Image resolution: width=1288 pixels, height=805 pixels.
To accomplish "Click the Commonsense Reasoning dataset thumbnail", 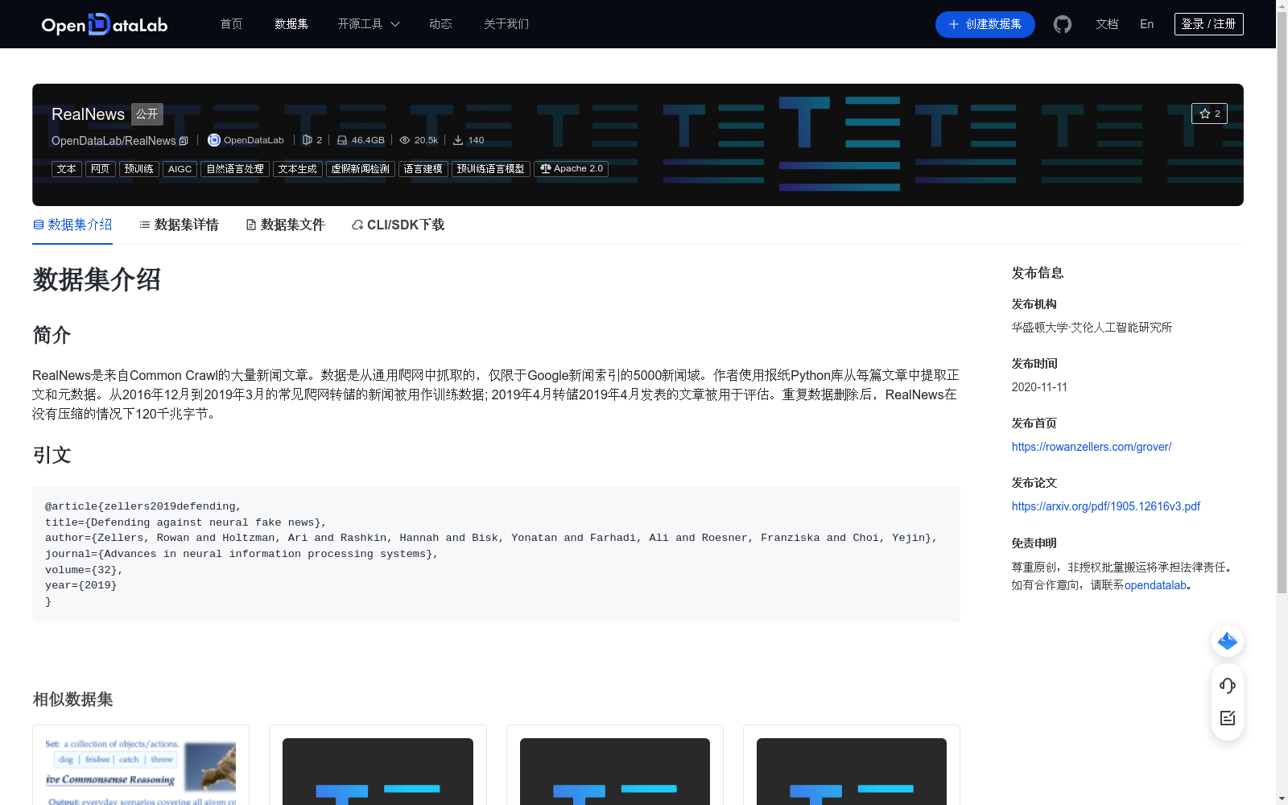I will click(x=140, y=765).
